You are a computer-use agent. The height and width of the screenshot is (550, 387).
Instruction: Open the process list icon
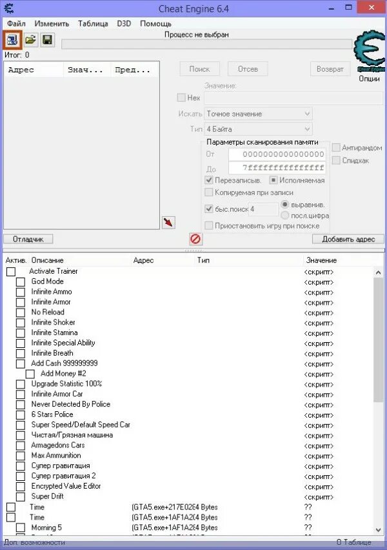coord(13,39)
